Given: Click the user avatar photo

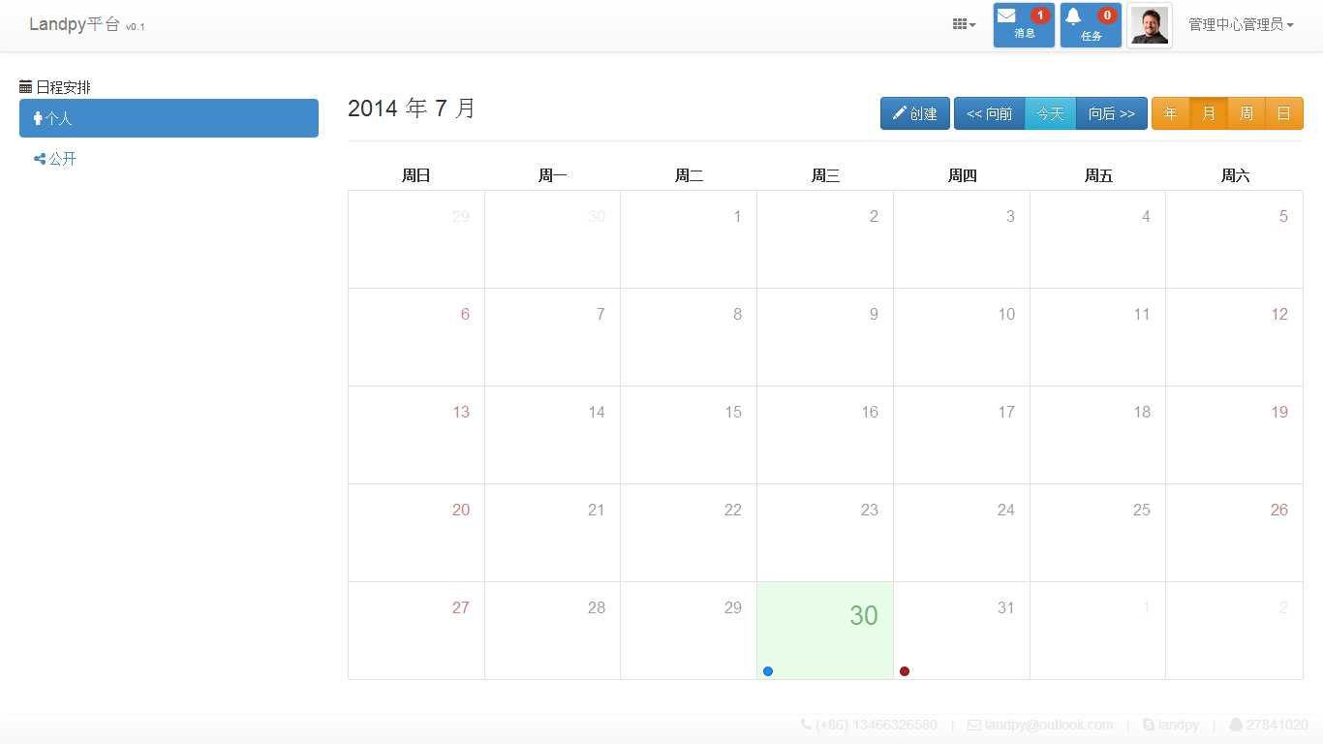Looking at the screenshot, I should point(1150,25).
